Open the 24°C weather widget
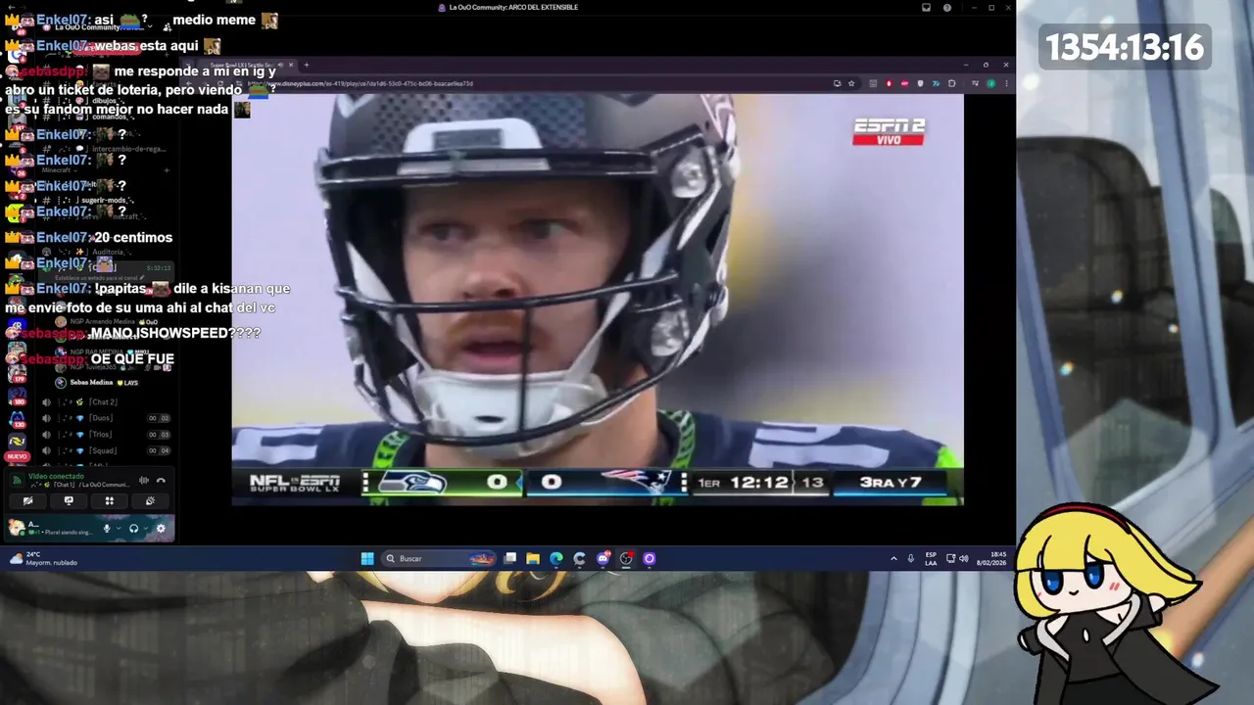Screen dimensions: 1254x705 click(43, 558)
